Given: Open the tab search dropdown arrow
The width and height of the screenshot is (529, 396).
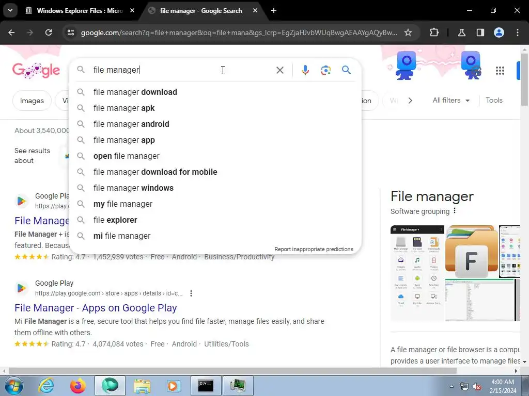Looking at the screenshot, I should click(x=10, y=10).
